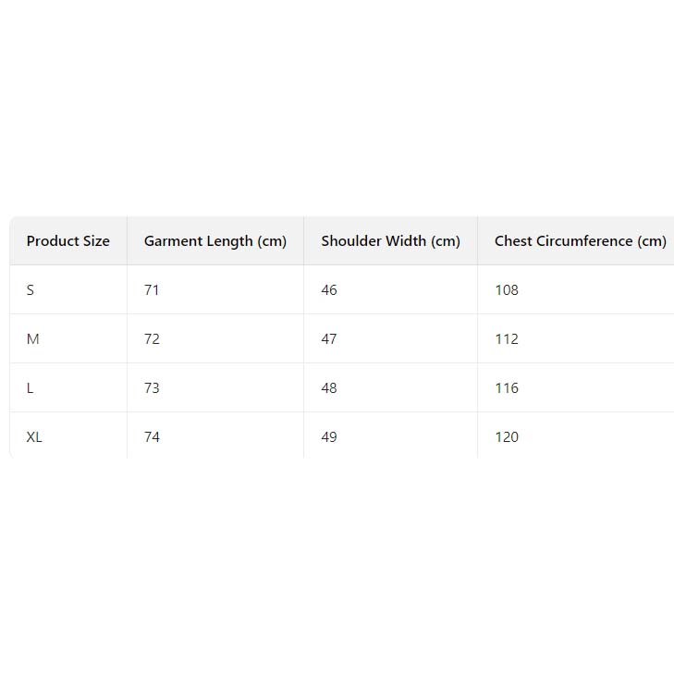This screenshot has height=674, width=674.
Task: Click shoulder width value 48
Action: click(329, 388)
